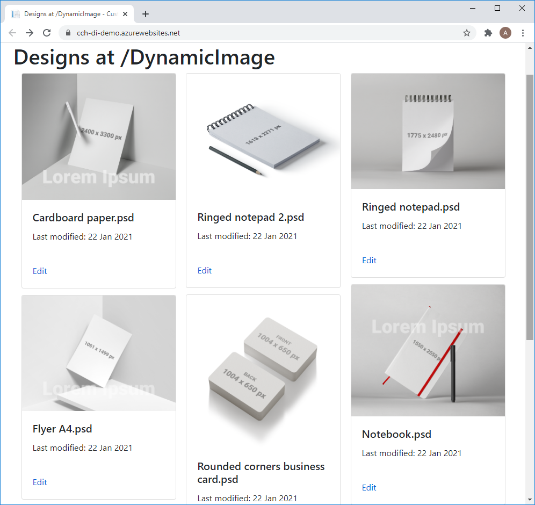Click the scrollbar up arrow

point(530,48)
